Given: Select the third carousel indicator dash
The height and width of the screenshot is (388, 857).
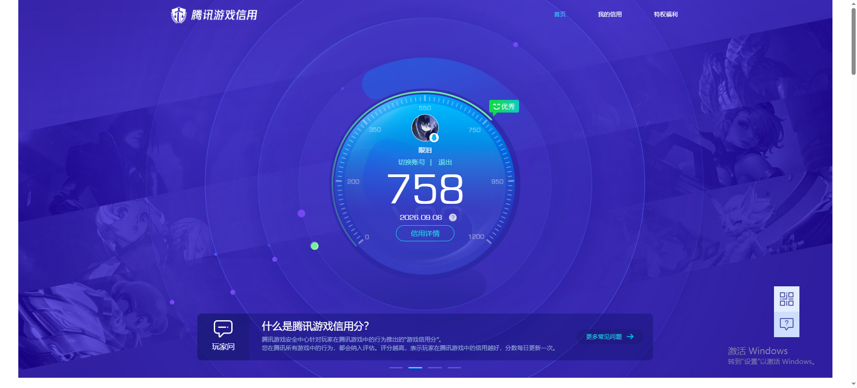Looking at the screenshot, I should pyautogui.click(x=435, y=367).
